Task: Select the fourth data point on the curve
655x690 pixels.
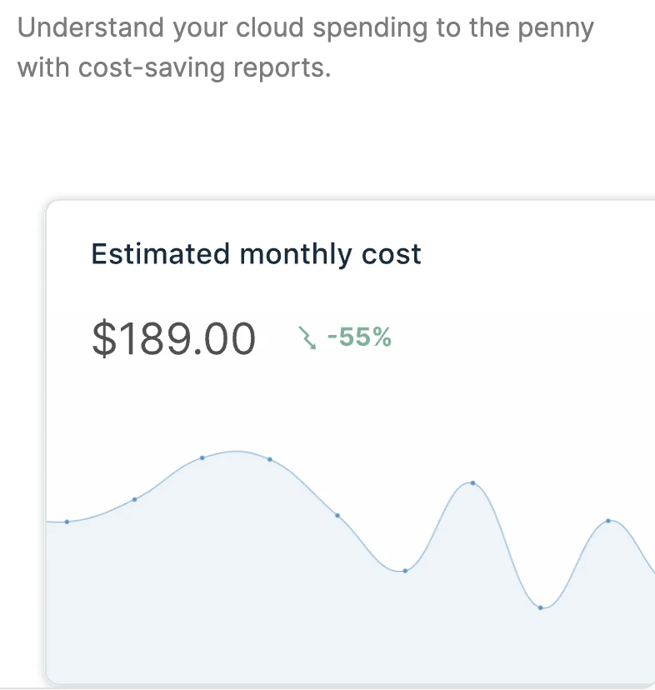Action: tap(270, 459)
